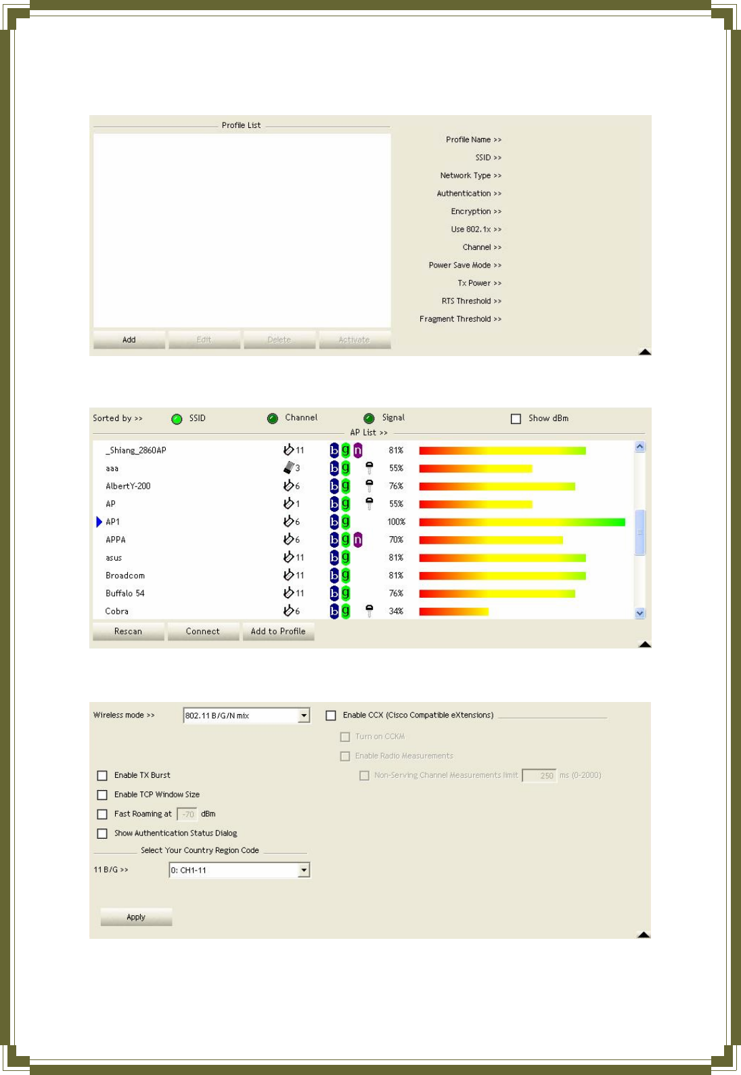The height and width of the screenshot is (1075, 741).
Task: Select the _Shiang_2860AP network name
Action: click(x=136, y=450)
